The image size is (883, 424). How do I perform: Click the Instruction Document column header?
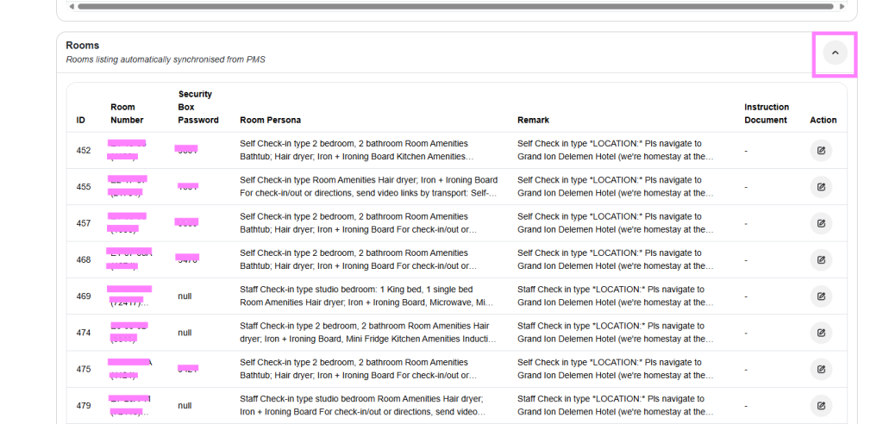click(766, 114)
